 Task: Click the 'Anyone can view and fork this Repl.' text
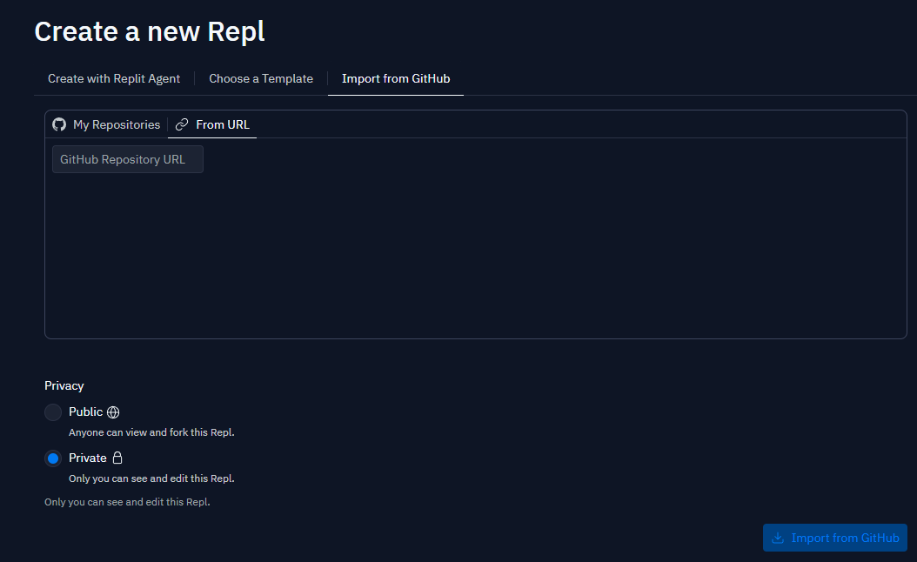pos(151,432)
